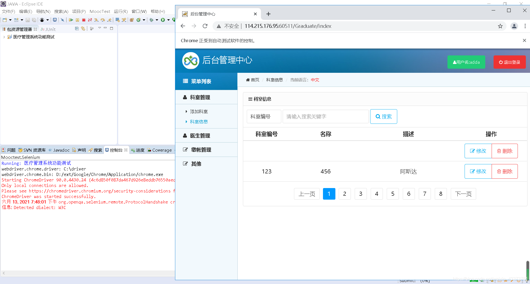Expand the 缴帐管理 menu section

(x=206, y=150)
